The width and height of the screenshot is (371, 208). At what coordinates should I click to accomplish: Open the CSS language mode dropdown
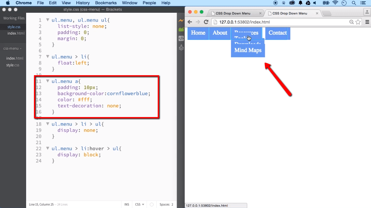point(139,204)
